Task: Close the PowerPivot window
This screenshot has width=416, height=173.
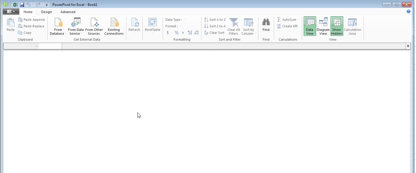Action: (406, 4)
